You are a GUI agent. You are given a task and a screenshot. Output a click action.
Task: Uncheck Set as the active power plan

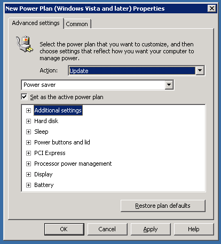point(24,97)
